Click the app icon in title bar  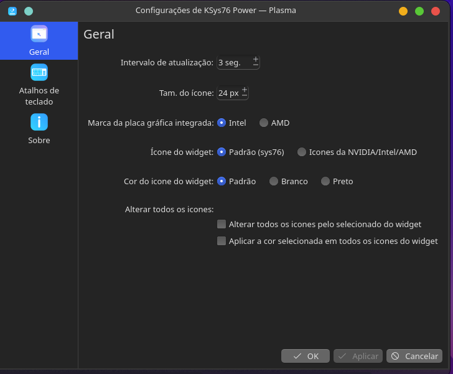pos(12,11)
